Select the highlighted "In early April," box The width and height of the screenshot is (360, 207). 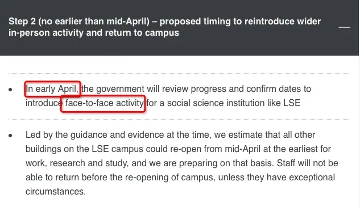coord(52,88)
